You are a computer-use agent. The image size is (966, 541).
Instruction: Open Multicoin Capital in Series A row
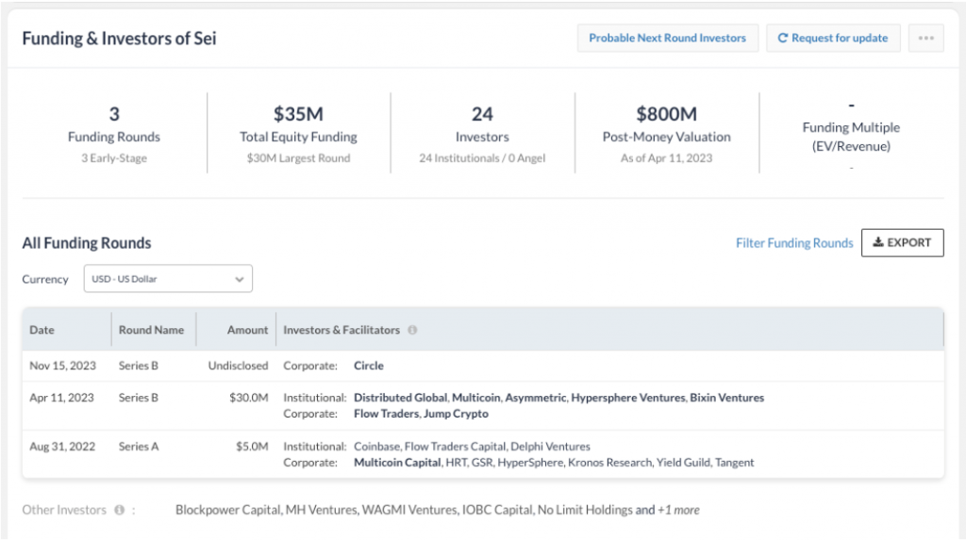397,462
